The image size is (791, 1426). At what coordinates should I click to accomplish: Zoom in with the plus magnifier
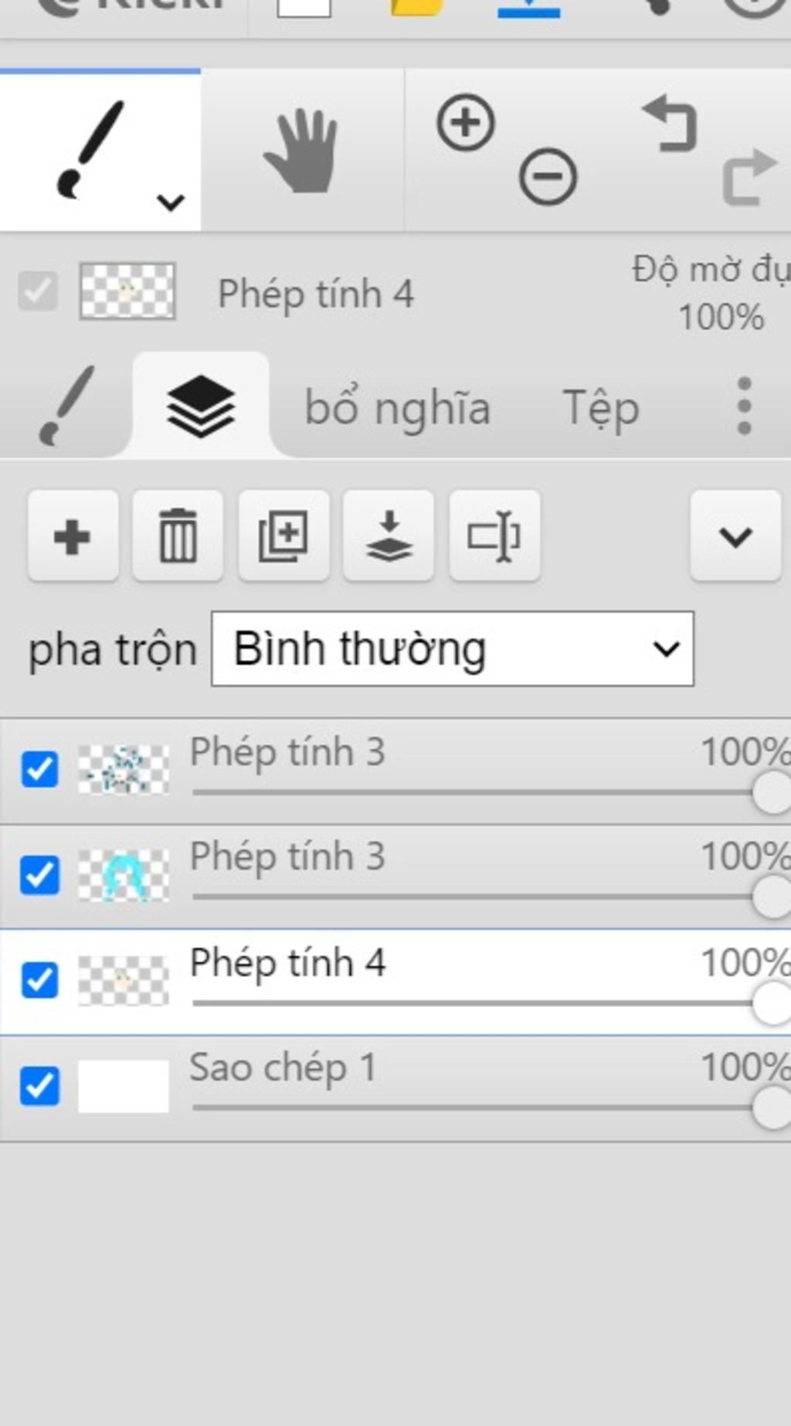point(466,123)
